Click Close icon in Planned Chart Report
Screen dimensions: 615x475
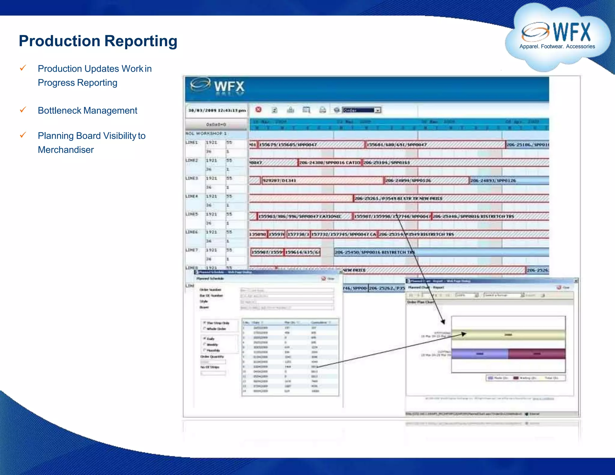tap(559, 287)
